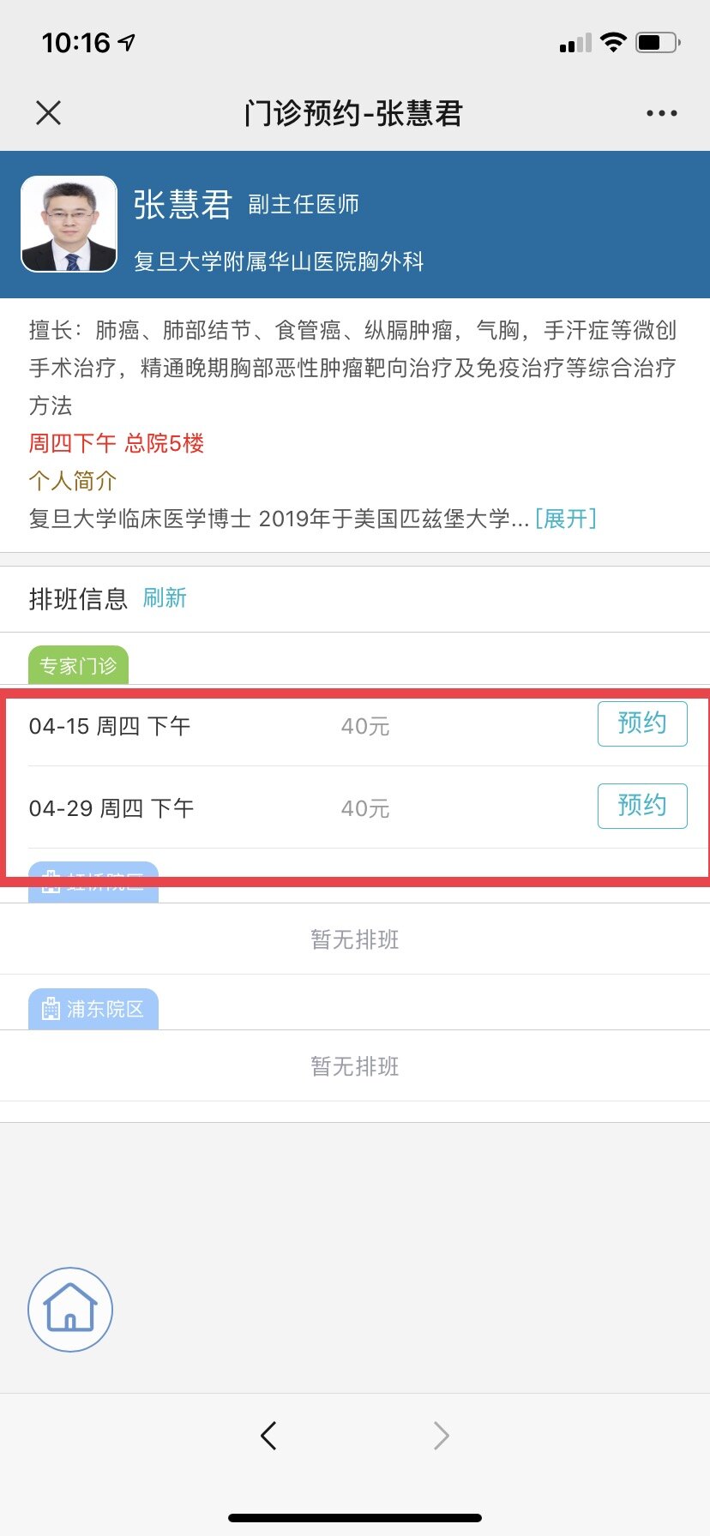Screen dimensions: 710x1536
Task: Tap the red 周四下午 总院5楼 notice
Action: [117, 443]
